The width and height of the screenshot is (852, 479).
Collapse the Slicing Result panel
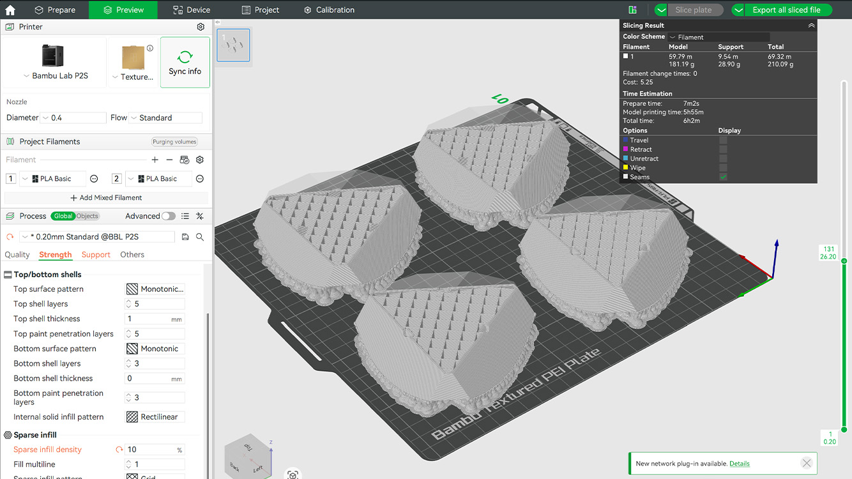(x=811, y=26)
